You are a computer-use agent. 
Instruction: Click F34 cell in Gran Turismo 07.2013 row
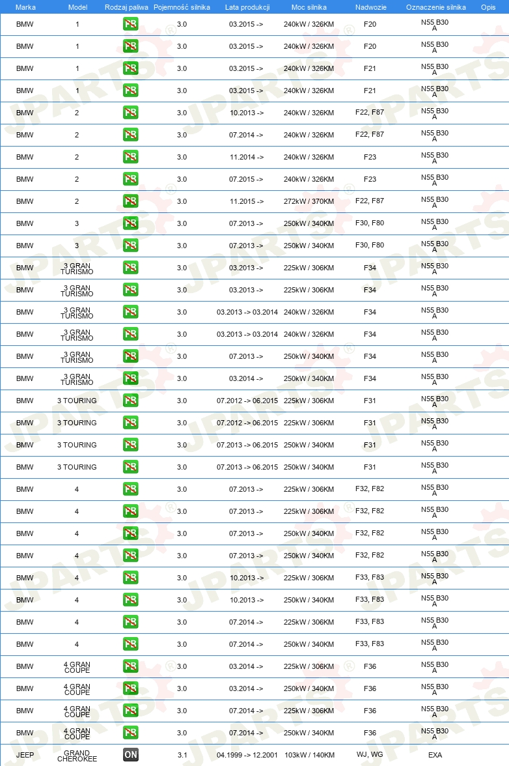coord(370,356)
